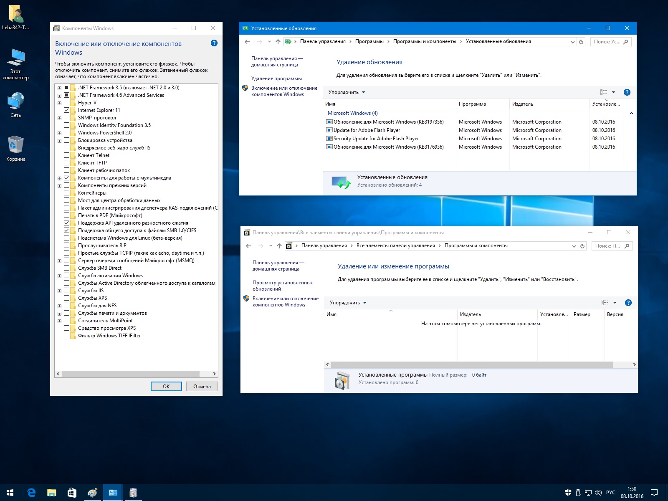This screenshot has height=501, width=668.
Task: Open File Explorer from the taskbar
Action: pyautogui.click(x=51, y=493)
